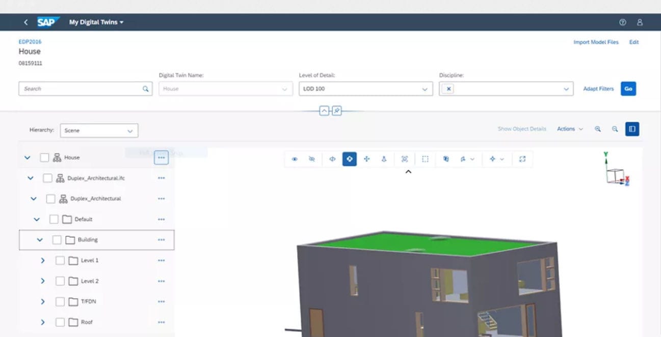
Task: Open the side panel layout icon
Action: [631, 129]
